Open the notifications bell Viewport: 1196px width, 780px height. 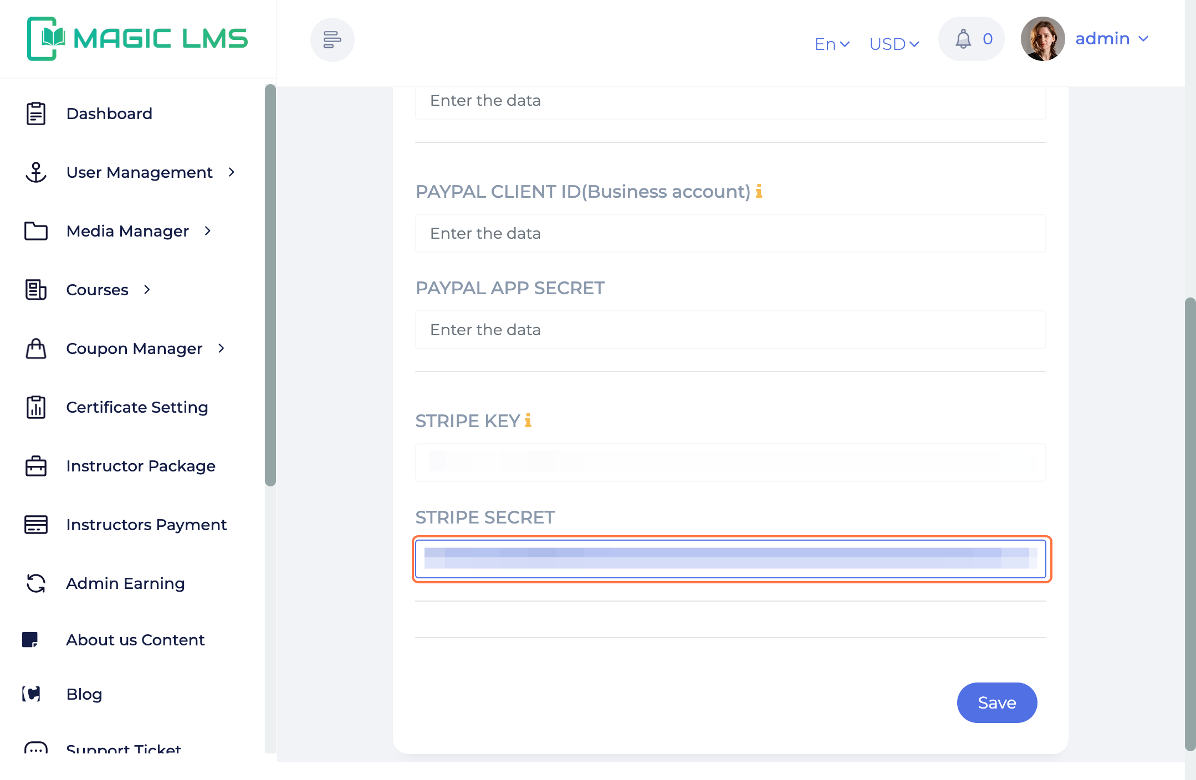(963, 39)
